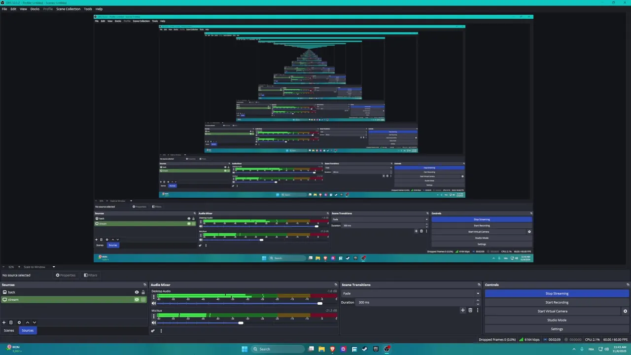Open Help menu

point(99,9)
